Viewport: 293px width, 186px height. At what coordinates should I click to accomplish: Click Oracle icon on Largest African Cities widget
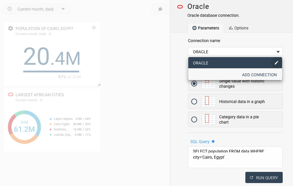point(11,94)
